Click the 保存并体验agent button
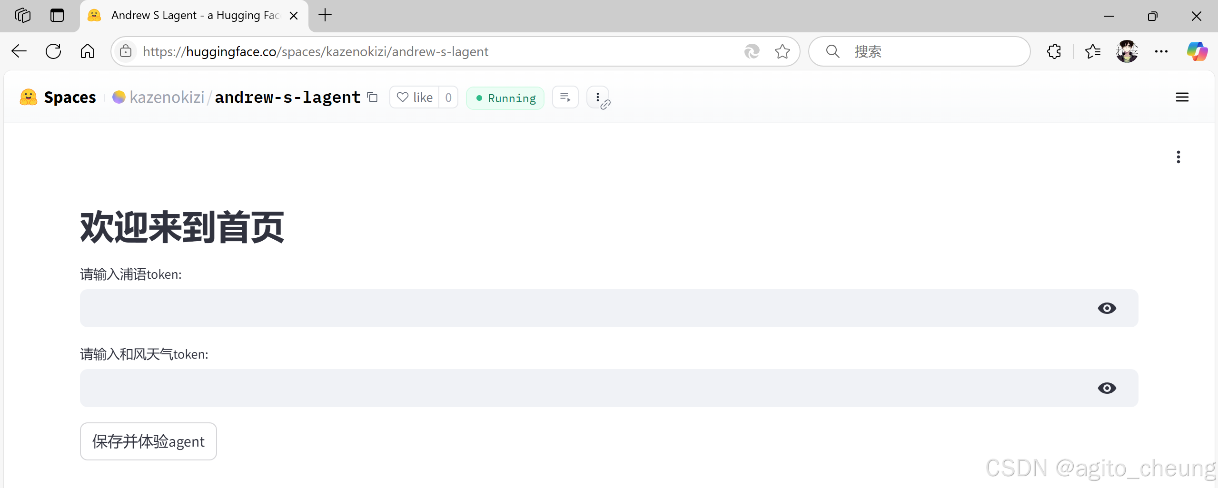 tap(149, 441)
